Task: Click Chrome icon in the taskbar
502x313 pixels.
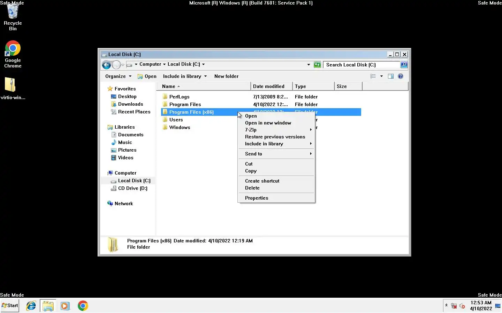Action: [x=83, y=306]
